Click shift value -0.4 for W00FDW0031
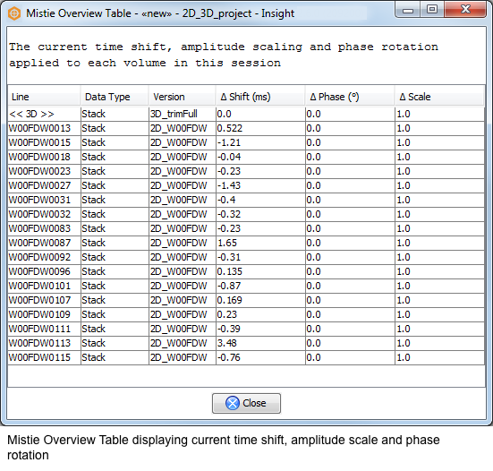The height and width of the screenshot is (471, 493). (260, 200)
